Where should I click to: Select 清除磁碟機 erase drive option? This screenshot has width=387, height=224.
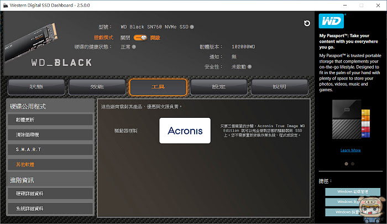[50, 135]
